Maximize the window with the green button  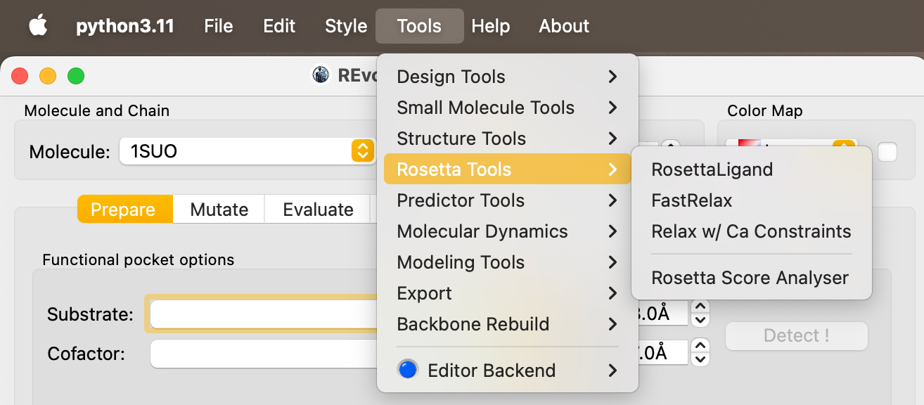[x=76, y=75]
